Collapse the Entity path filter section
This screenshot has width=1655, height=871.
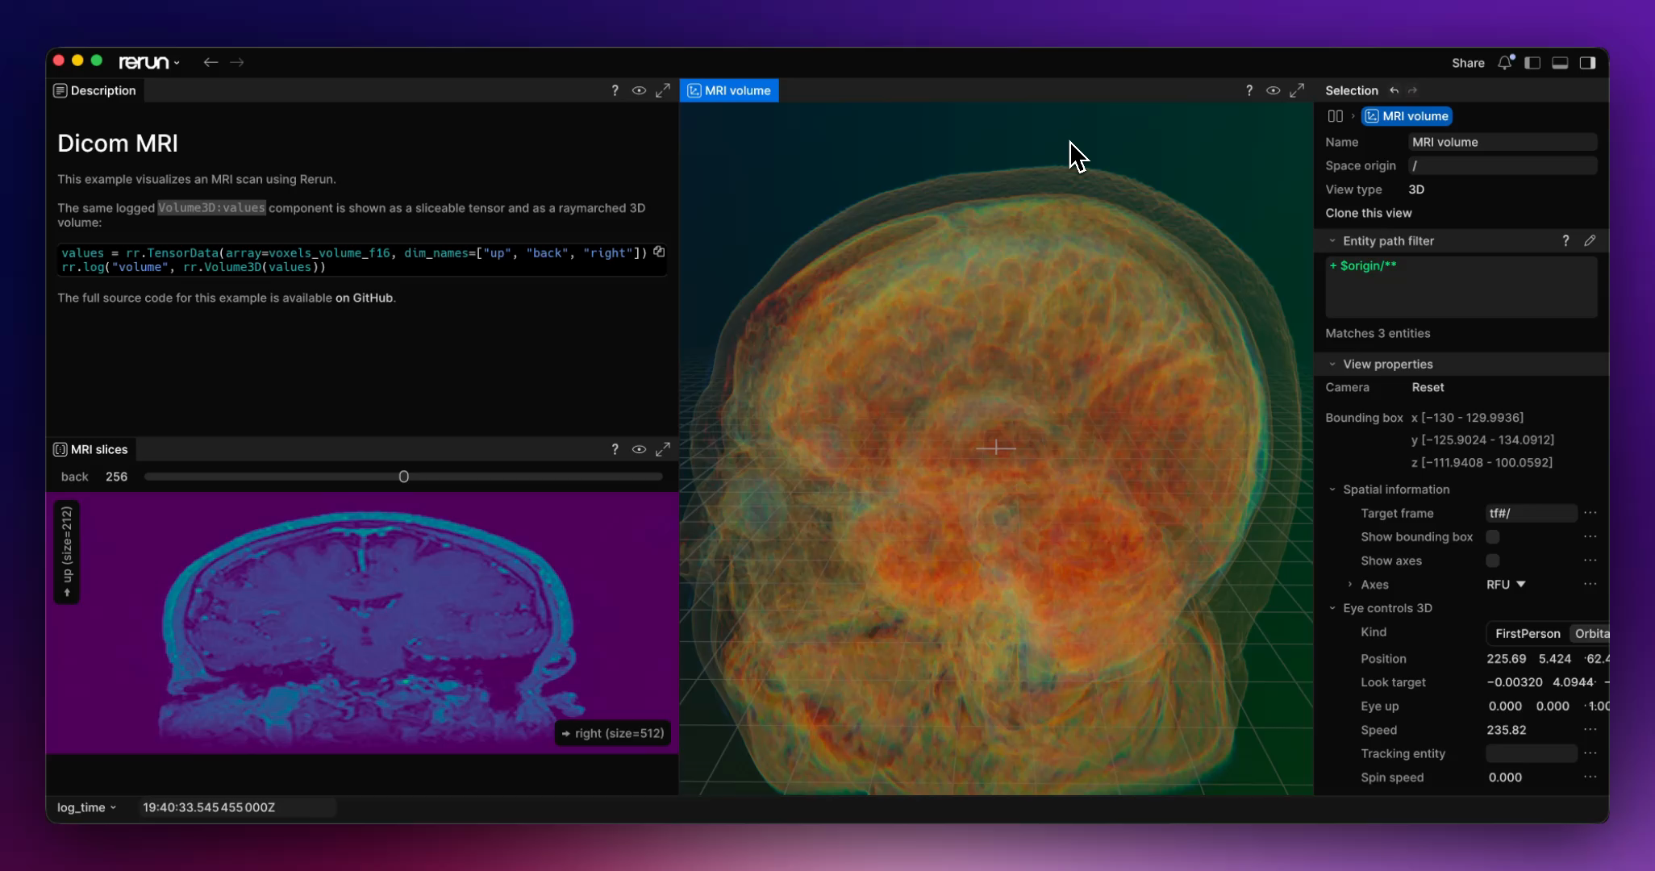[x=1332, y=240]
